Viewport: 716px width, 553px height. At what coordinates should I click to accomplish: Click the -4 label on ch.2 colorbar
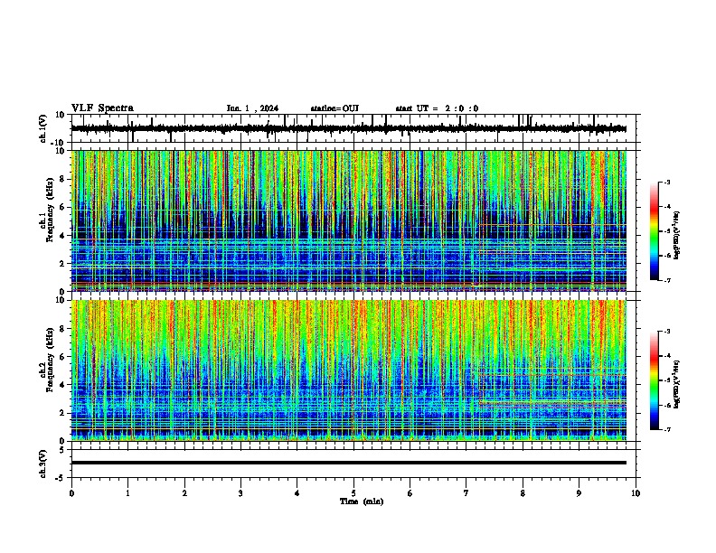click(667, 356)
